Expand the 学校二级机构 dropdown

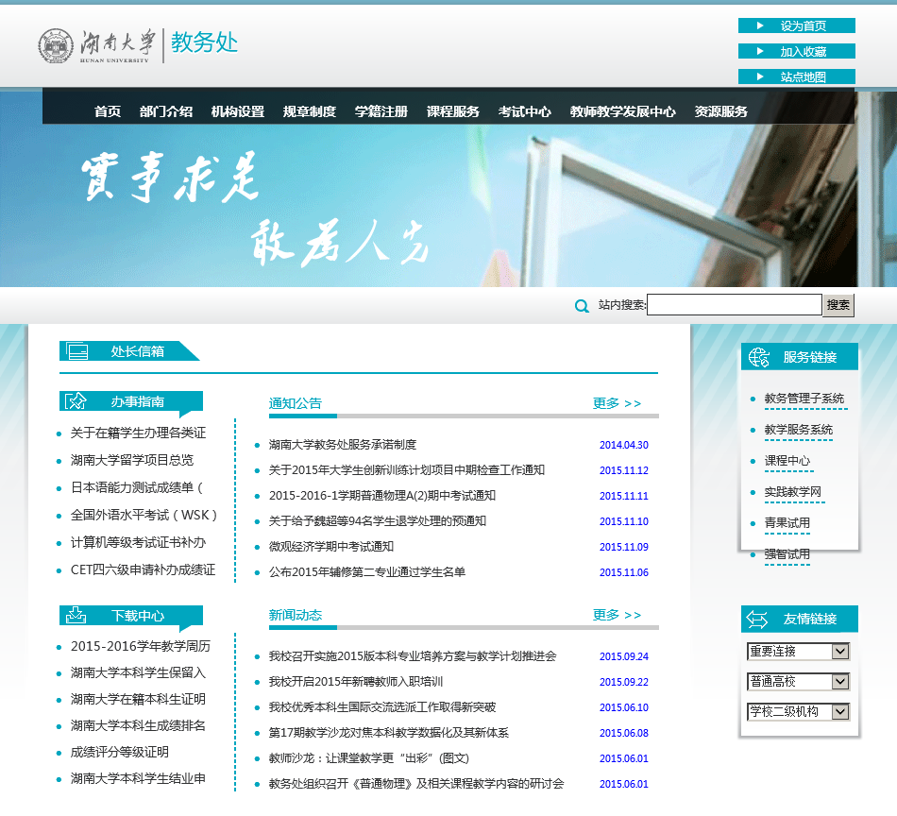pyautogui.click(x=798, y=711)
